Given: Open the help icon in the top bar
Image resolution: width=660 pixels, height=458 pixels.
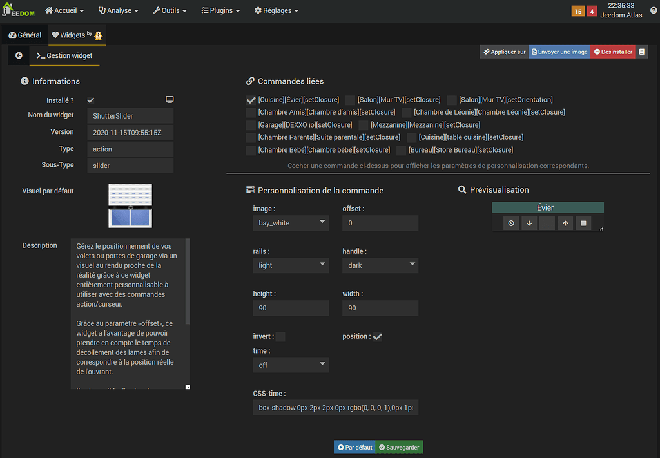Looking at the screenshot, I should pyautogui.click(x=654, y=10).
